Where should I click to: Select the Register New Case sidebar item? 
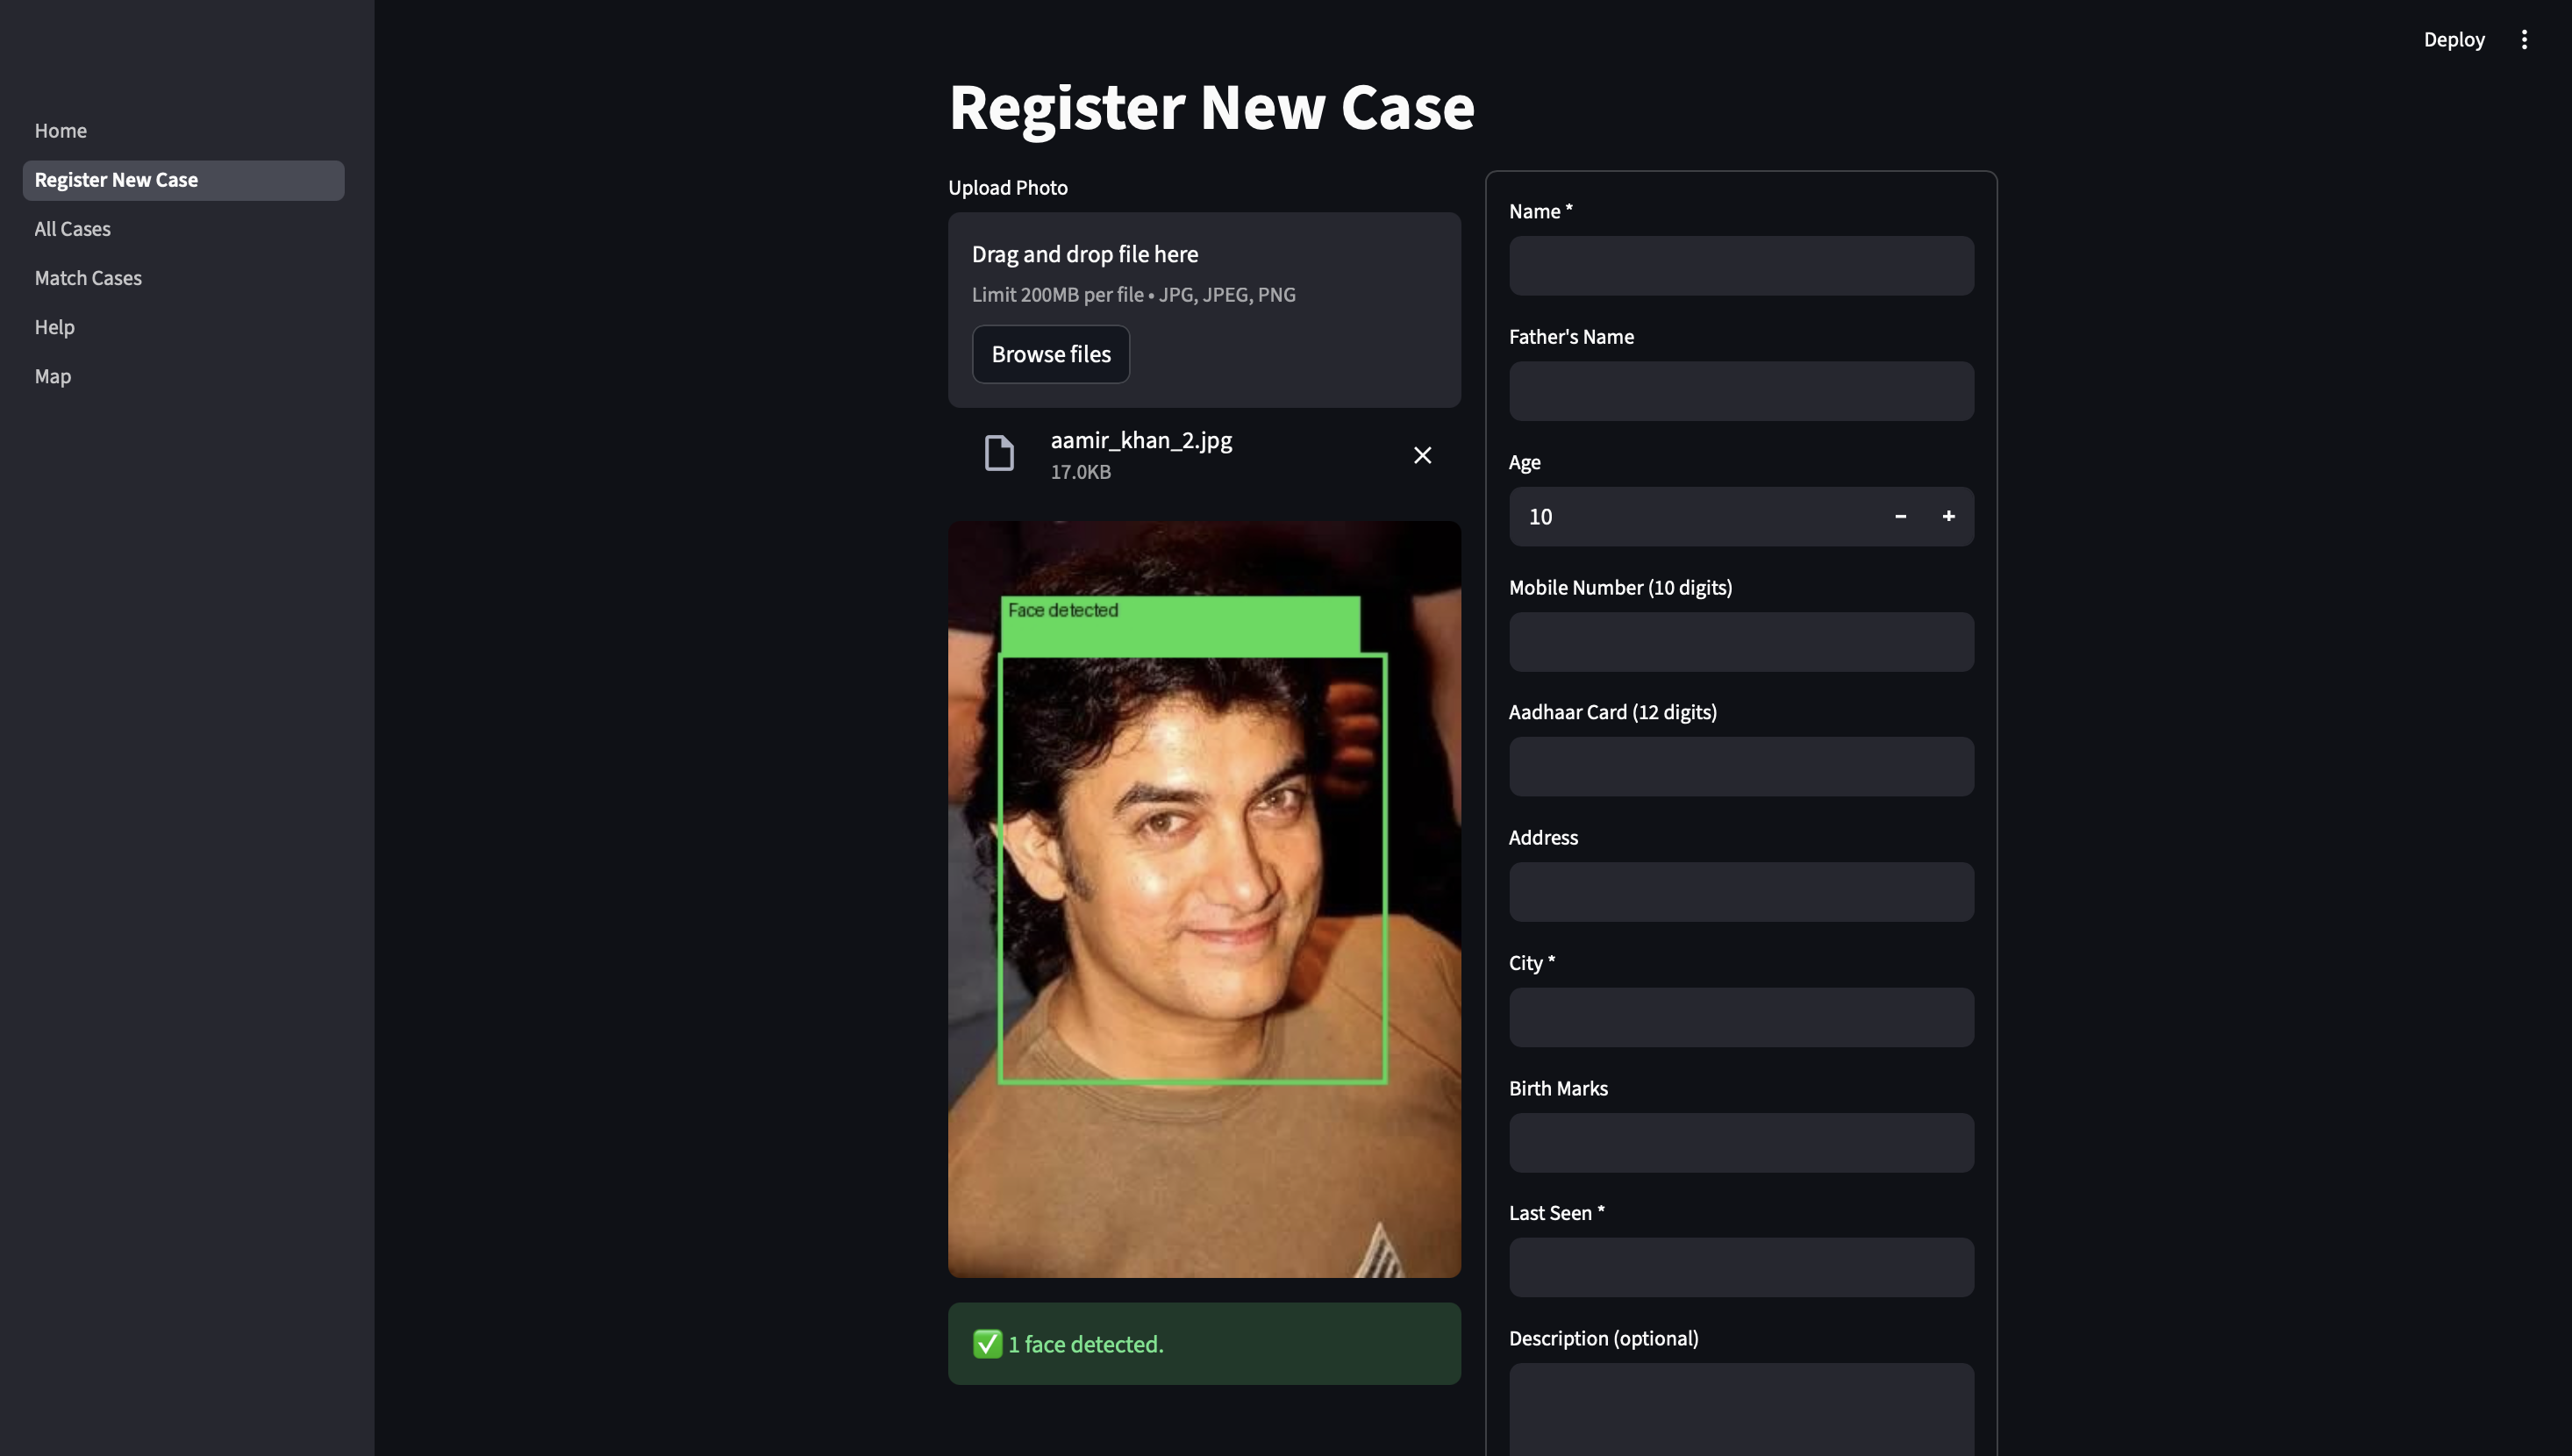coord(116,180)
